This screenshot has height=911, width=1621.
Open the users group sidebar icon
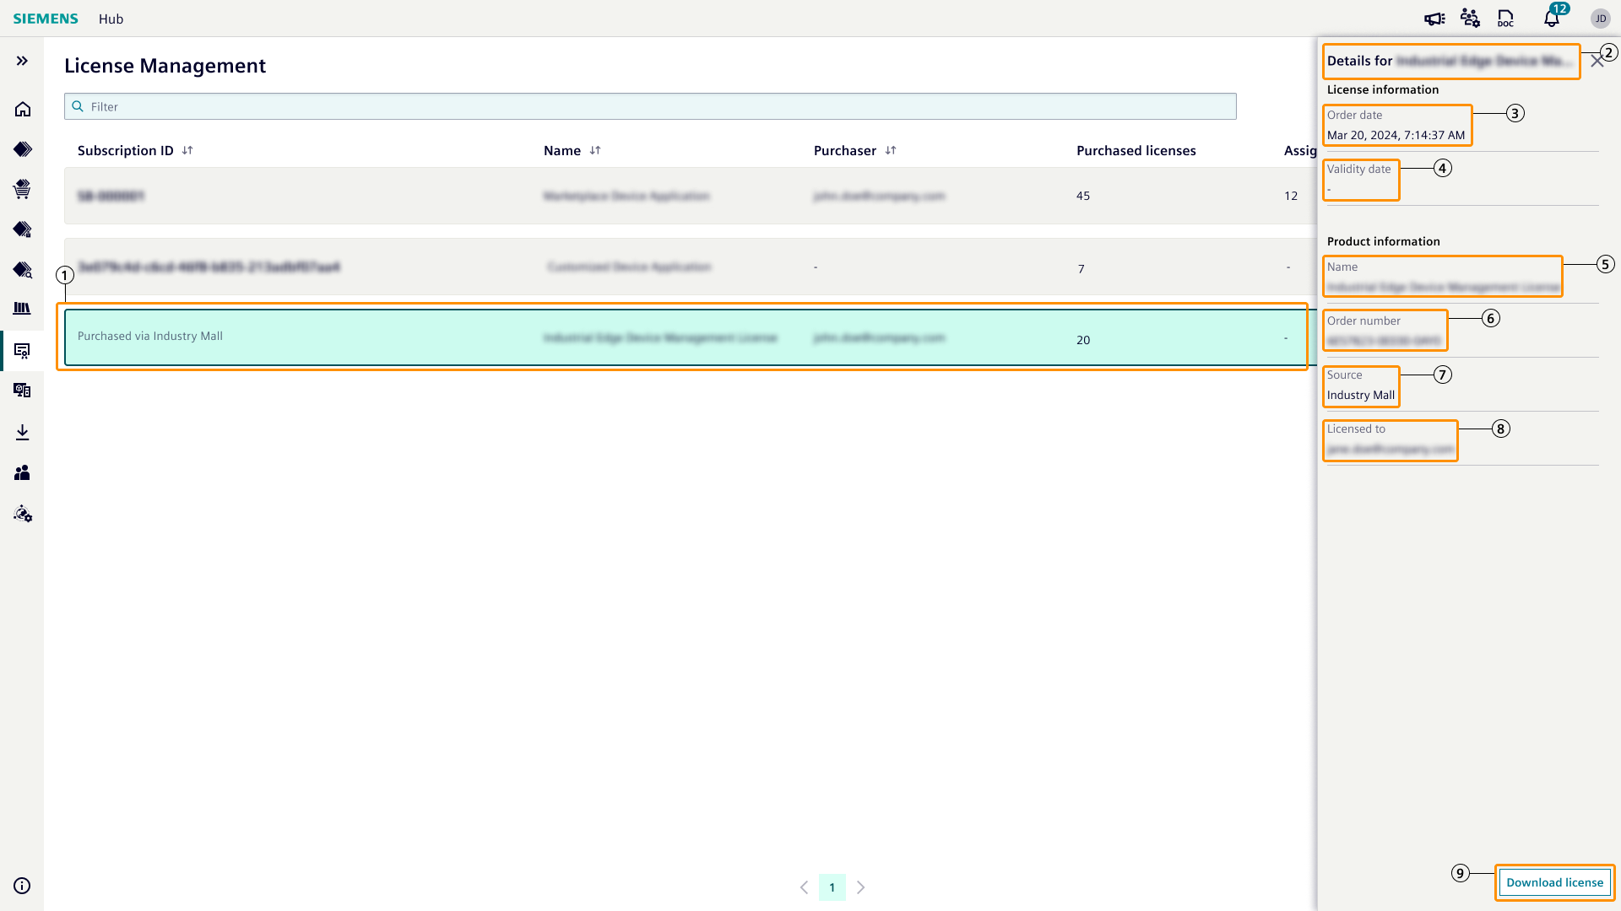pos(23,472)
